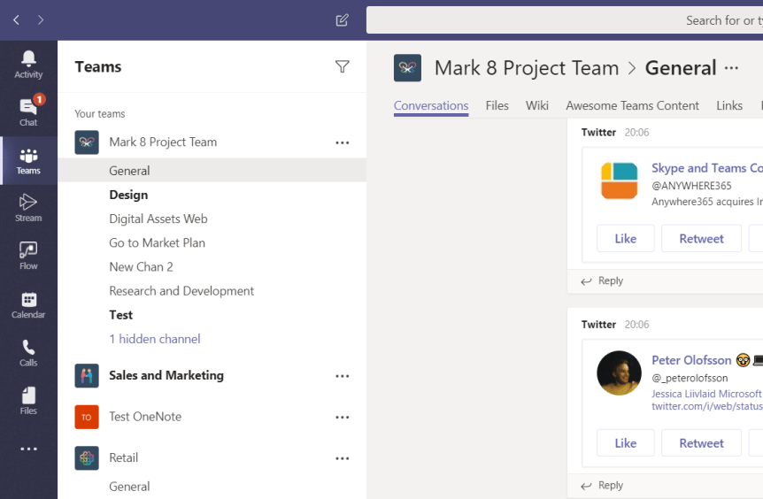The width and height of the screenshot is (763, 499).
Task: Switch to the Wiki tab
Action: point(537,105)
